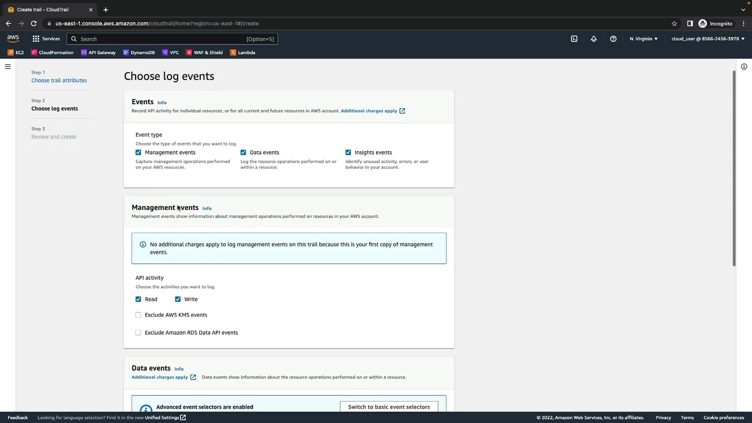Open the CloudShell terminal icon
Screen dimensions: 752x423
click(x=574, y=39)
